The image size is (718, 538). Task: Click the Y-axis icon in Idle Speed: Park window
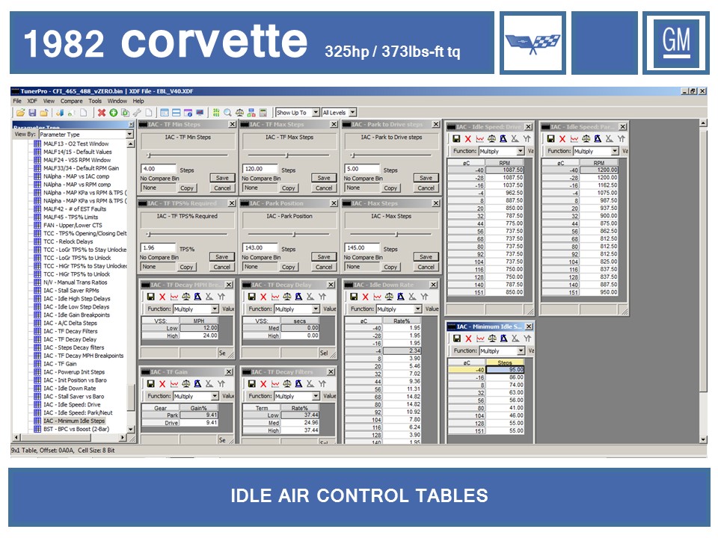[622, 139]
